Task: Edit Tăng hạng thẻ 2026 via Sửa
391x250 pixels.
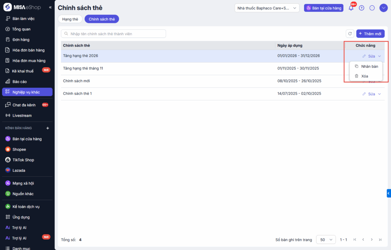Action: pyautogui.click(x=368, y=56)
